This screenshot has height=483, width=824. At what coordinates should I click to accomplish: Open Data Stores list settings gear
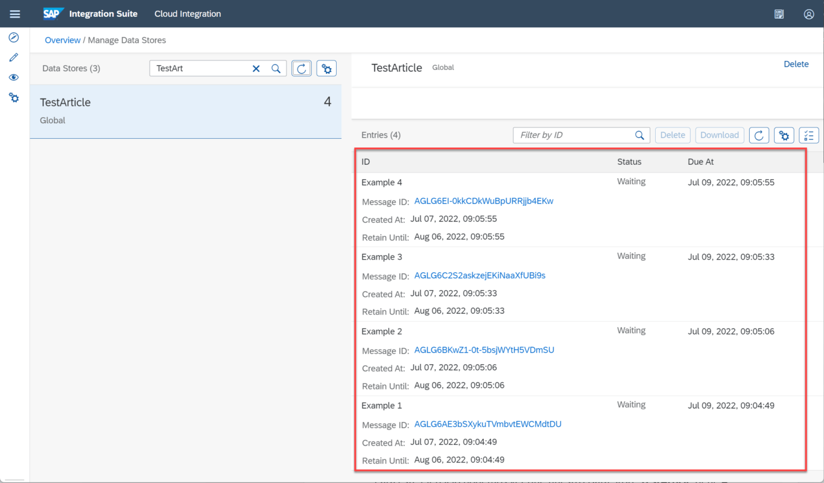point(326,69)
